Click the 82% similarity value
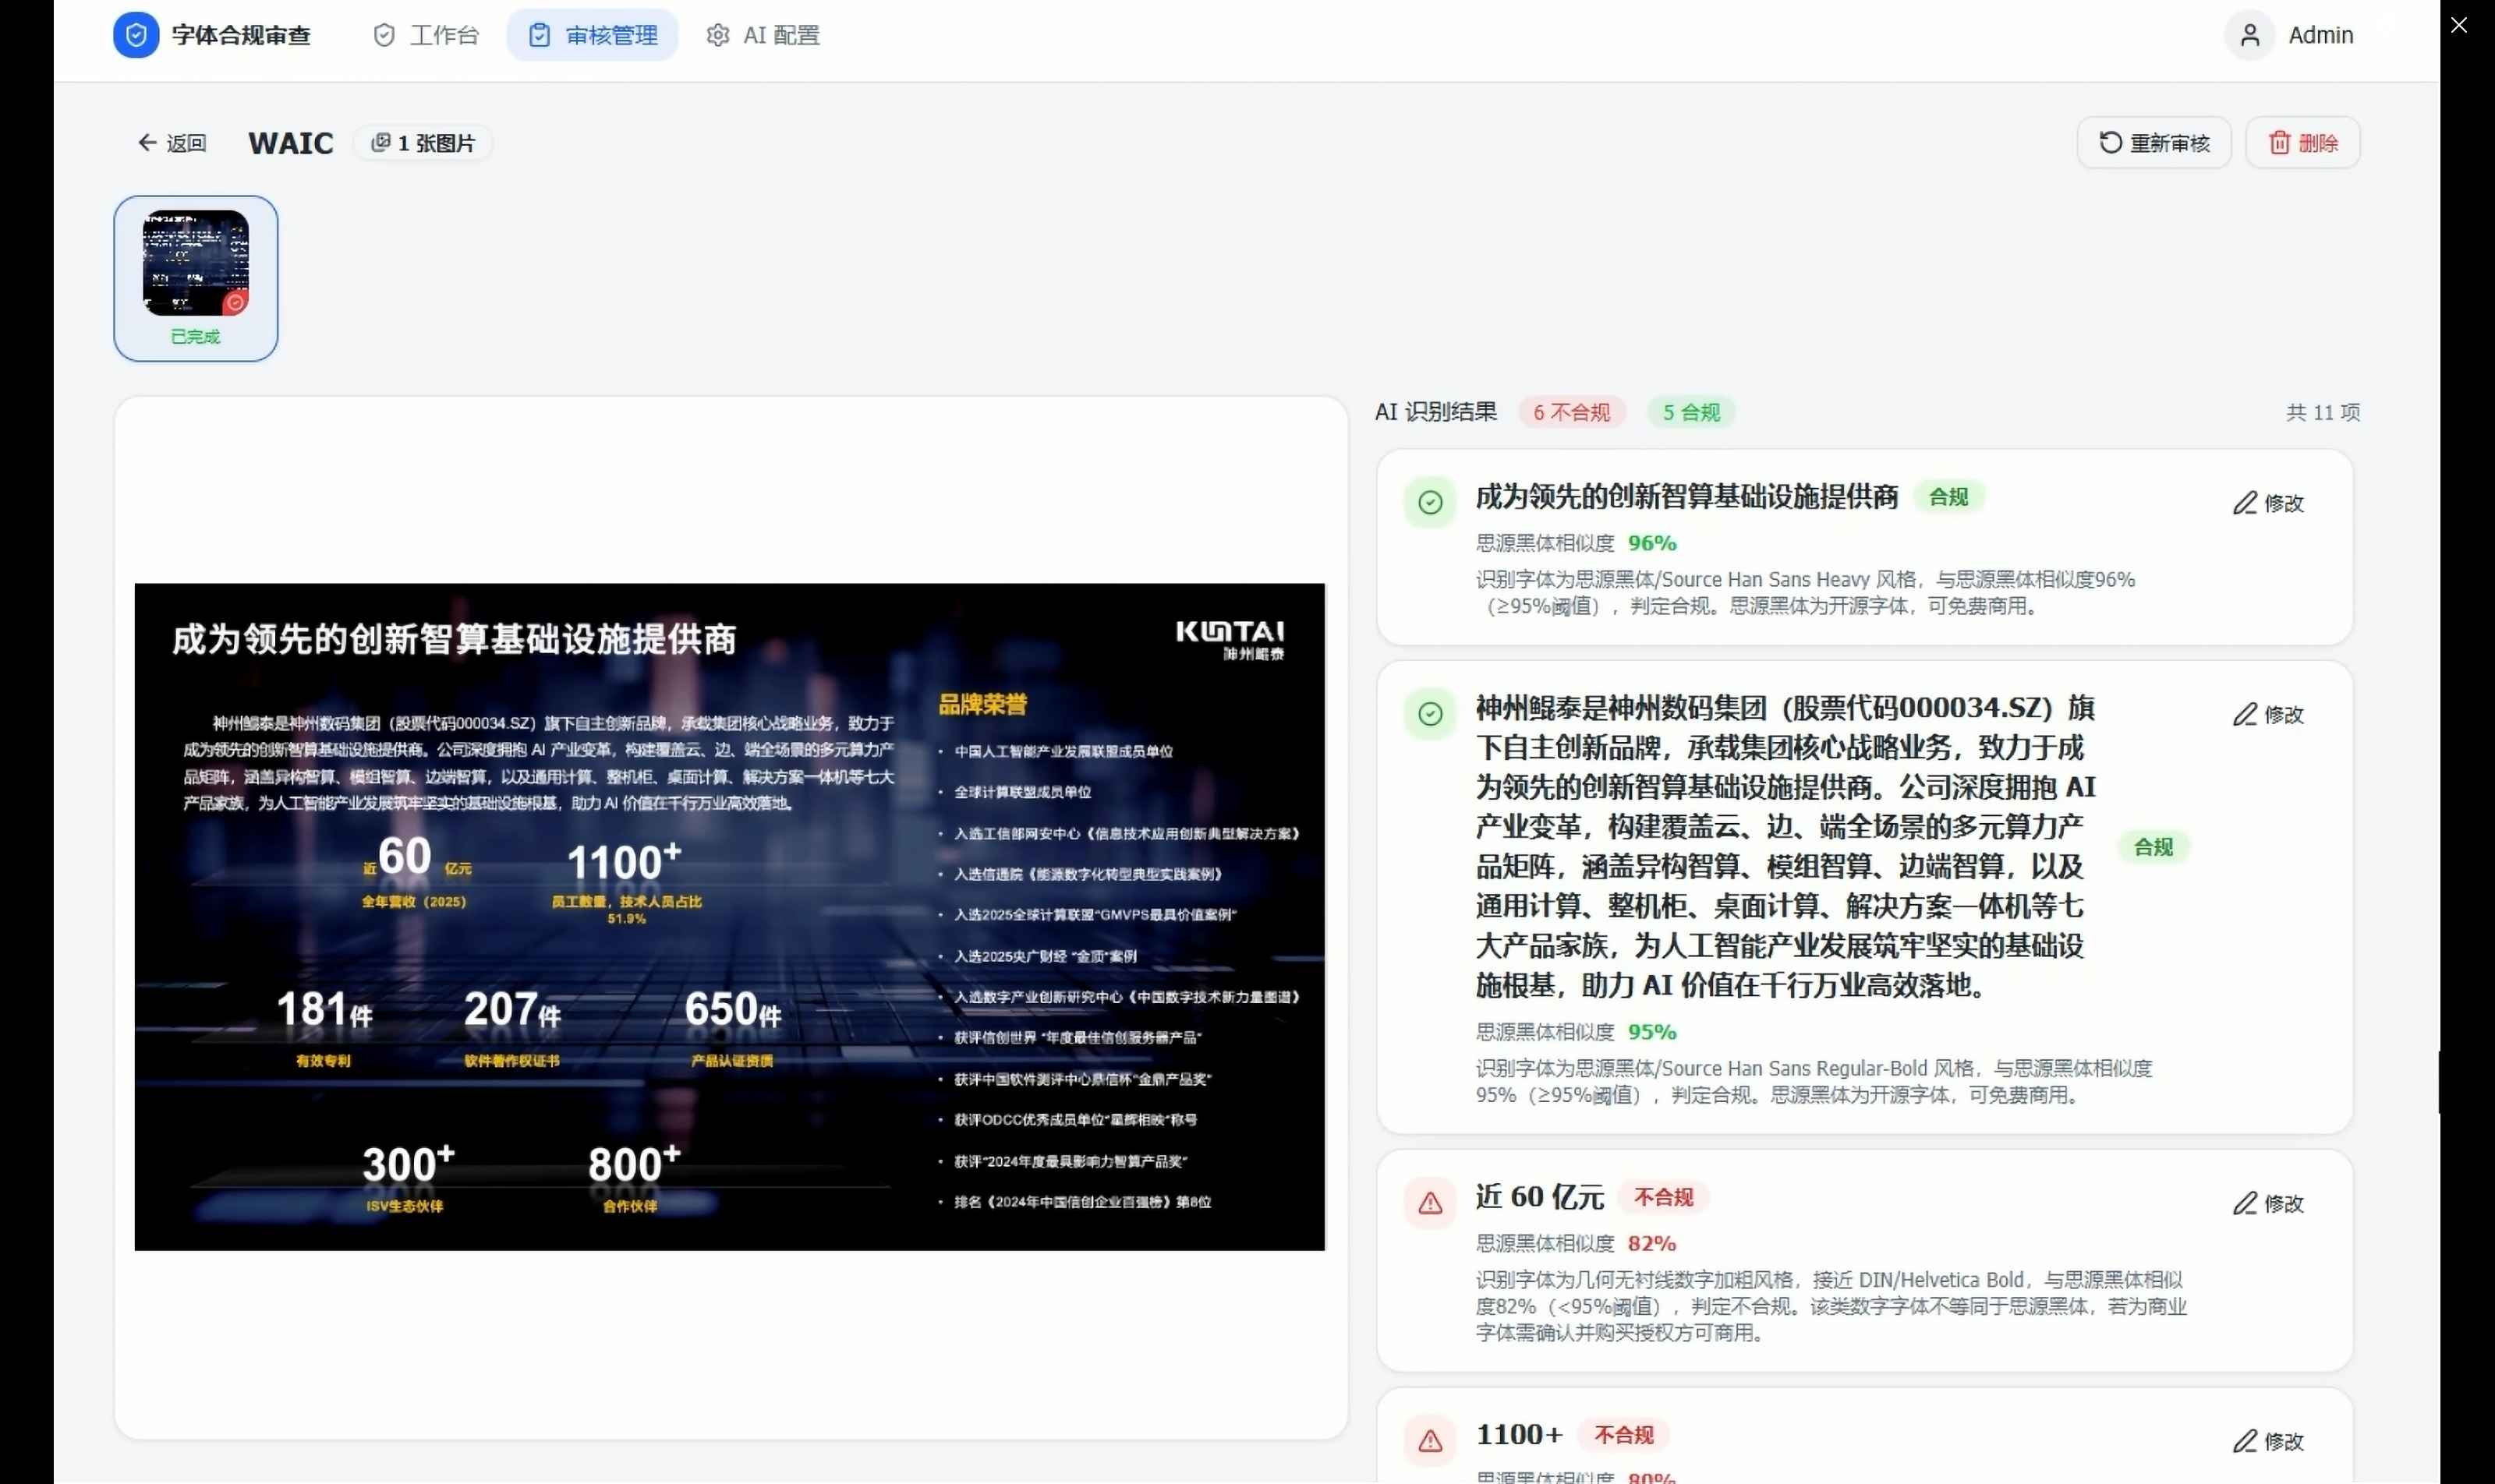The width and height of the screenshot is (2495, 1484). pos(1651,1244)
